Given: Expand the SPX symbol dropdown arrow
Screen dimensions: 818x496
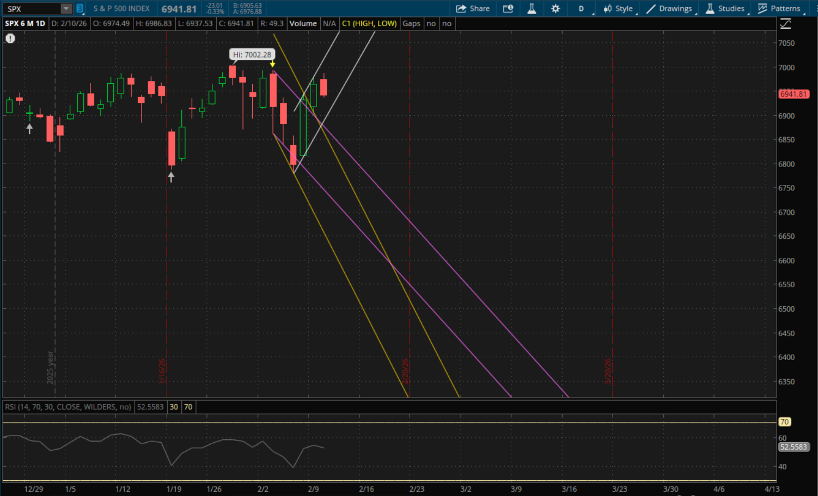Looking at the screenshot, I should coord(66,9).
